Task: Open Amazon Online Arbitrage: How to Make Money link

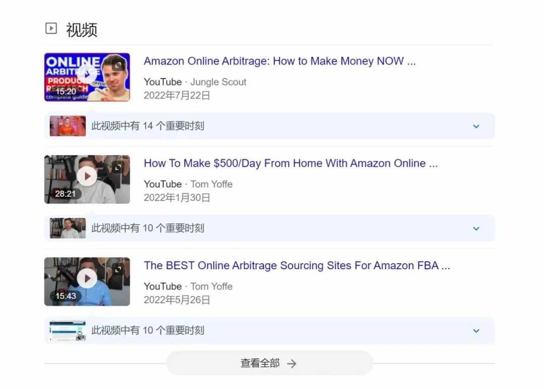Action: (x=280, y=61)
